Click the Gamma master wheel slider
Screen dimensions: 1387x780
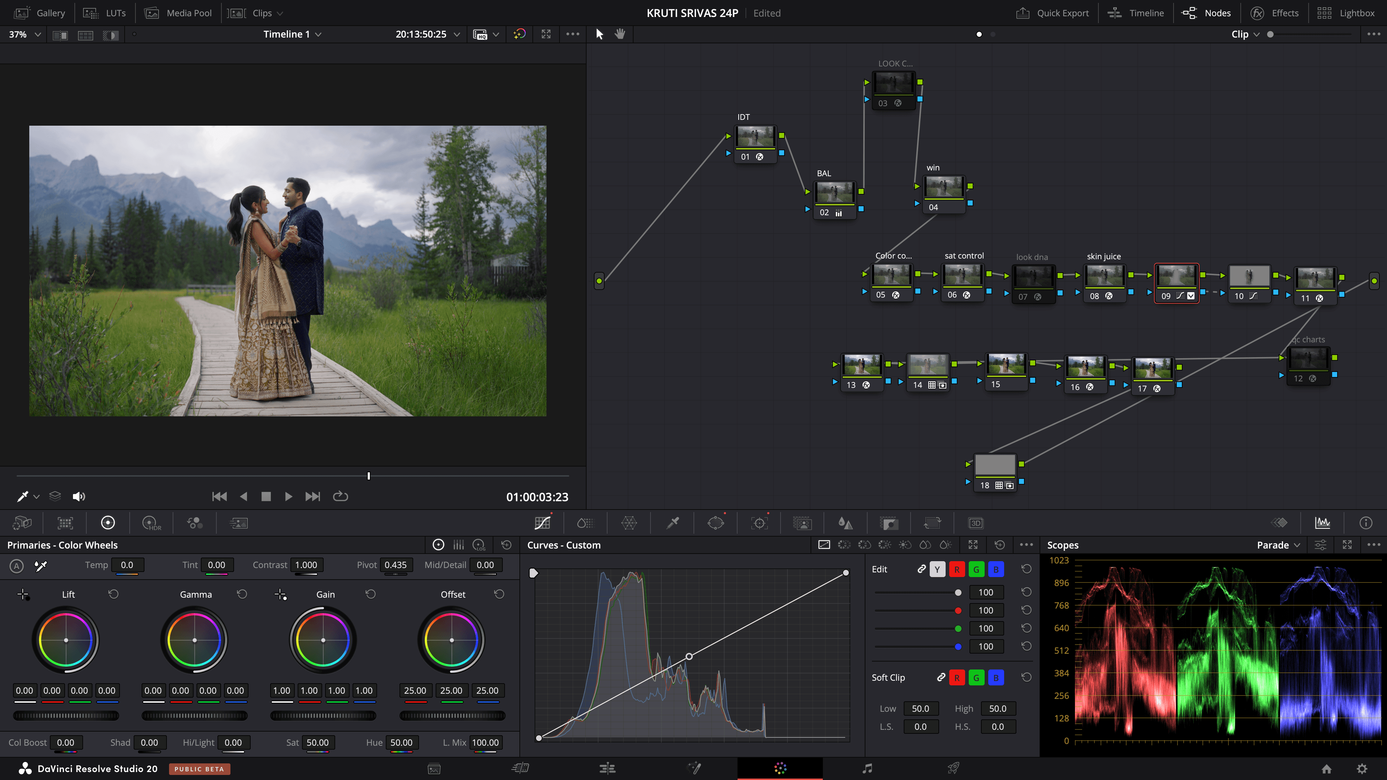click(x=194, y=715)
